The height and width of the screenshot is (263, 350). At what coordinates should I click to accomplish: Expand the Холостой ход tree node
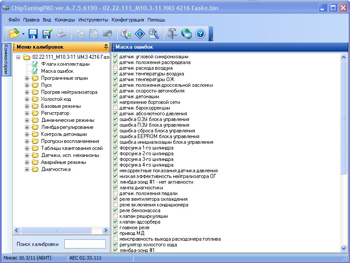click(27, 99)
